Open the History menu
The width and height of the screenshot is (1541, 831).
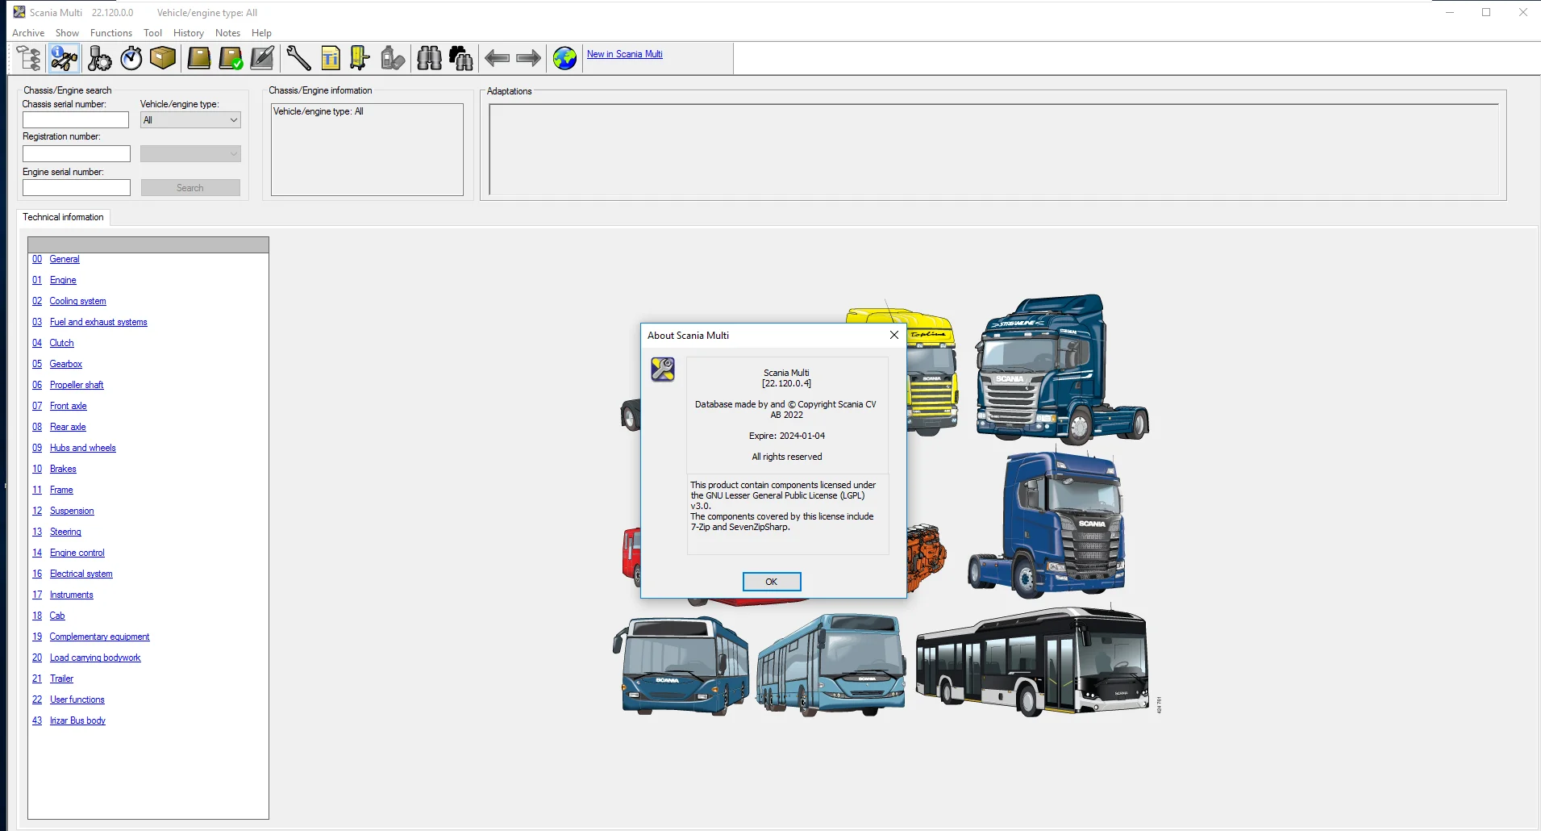188,33
